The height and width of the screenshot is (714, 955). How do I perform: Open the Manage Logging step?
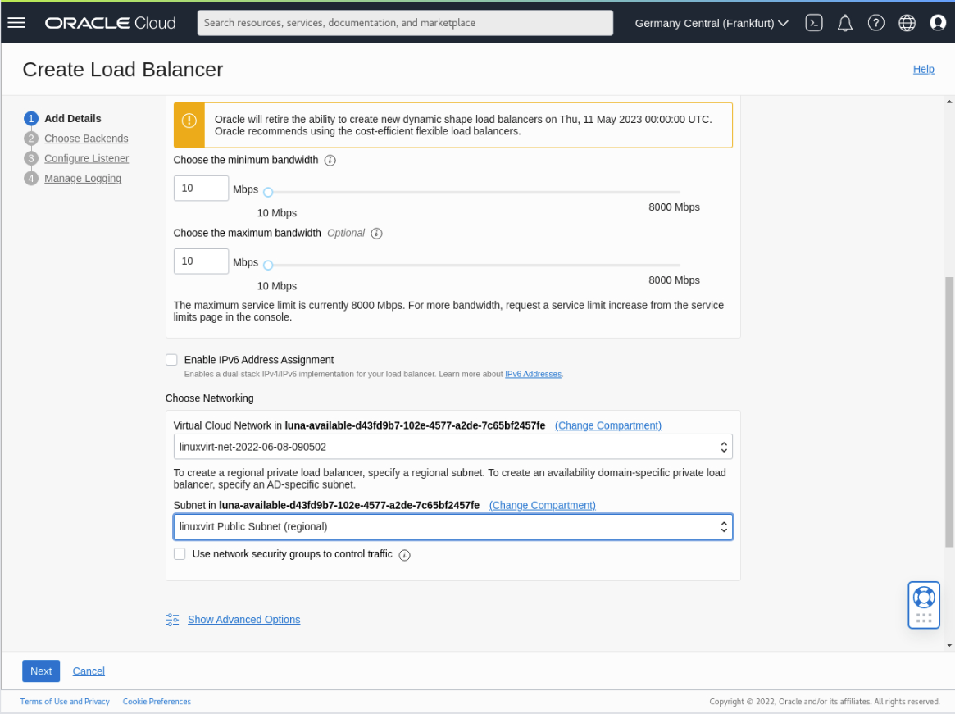(x=83, y=178)
